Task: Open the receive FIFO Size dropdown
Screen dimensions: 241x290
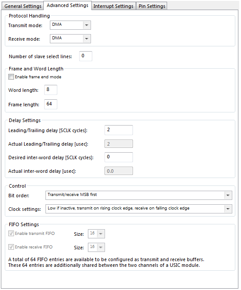Action: click(x=96, y=248)
